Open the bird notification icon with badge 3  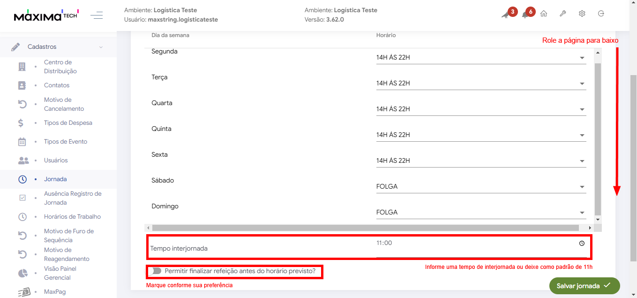pos(505,15)
